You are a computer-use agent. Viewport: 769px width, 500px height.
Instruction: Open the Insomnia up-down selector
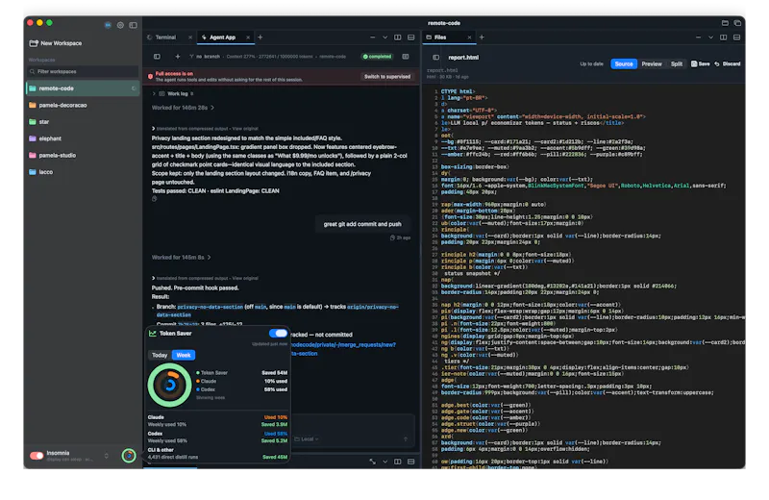(x=107, y=456)
